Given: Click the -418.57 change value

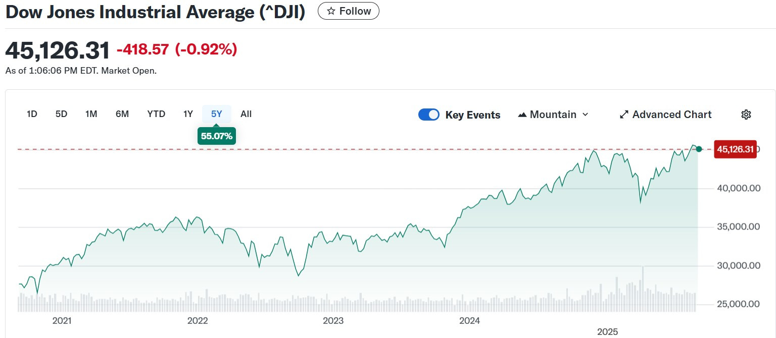Looking at the screenshot, I should tap(142, 49).
